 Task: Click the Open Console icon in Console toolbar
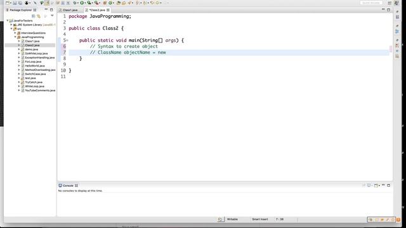(376, 186)
